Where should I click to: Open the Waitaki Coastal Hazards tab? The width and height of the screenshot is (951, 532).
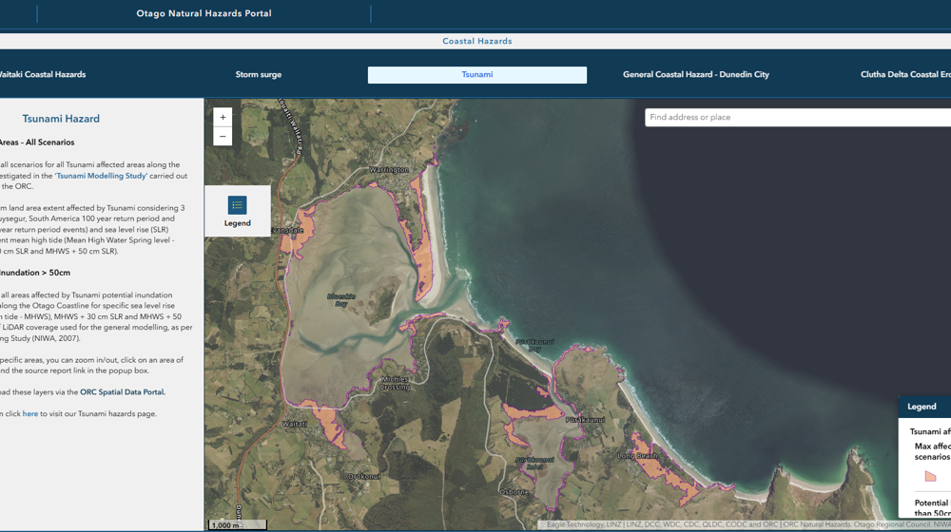tap(42, 74)
